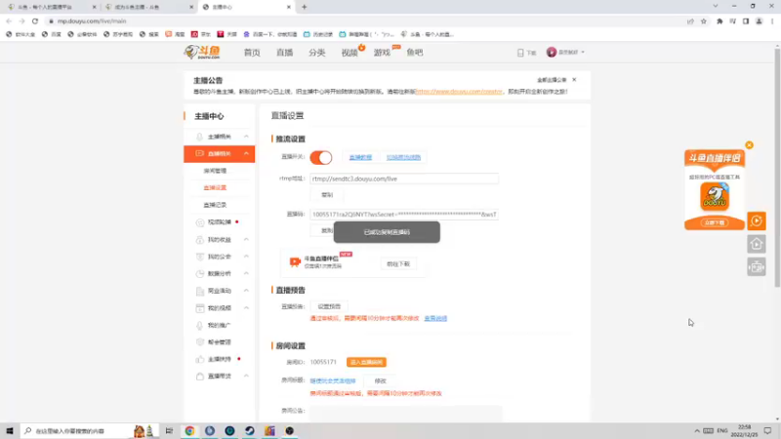Open 房间管理 in the sidebar submenu
The height and width of the screenshot is (439, 781).
click(x=215, y=171)
